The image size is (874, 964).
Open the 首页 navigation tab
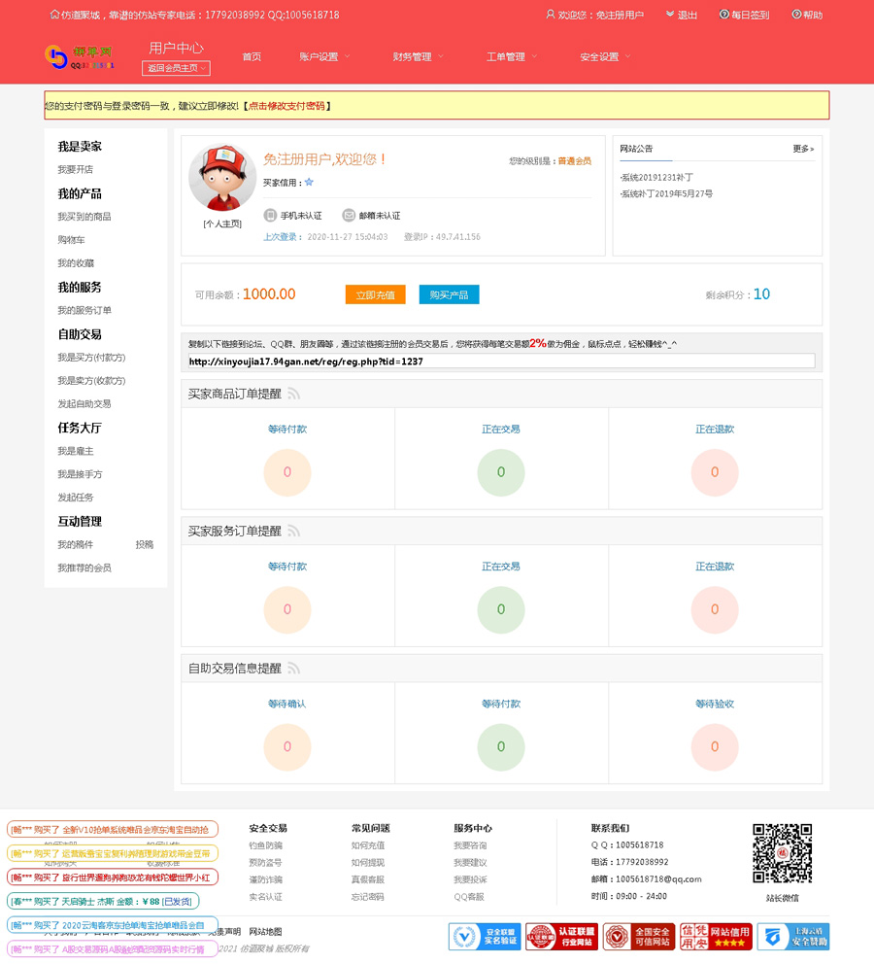pyautogui.click(x=252, y=56)
